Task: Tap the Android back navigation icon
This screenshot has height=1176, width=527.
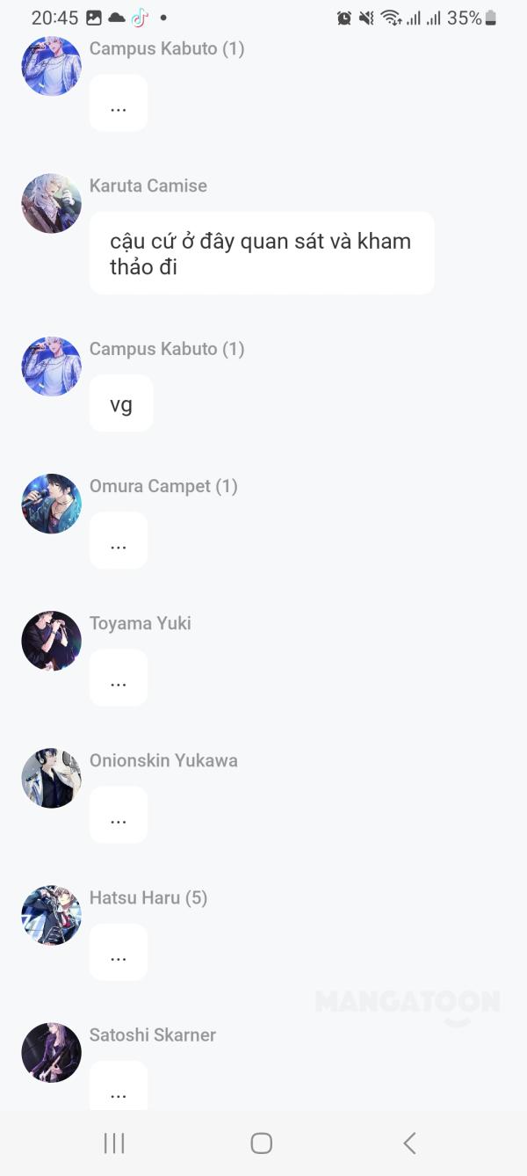Action: [x=409, y=1143]
